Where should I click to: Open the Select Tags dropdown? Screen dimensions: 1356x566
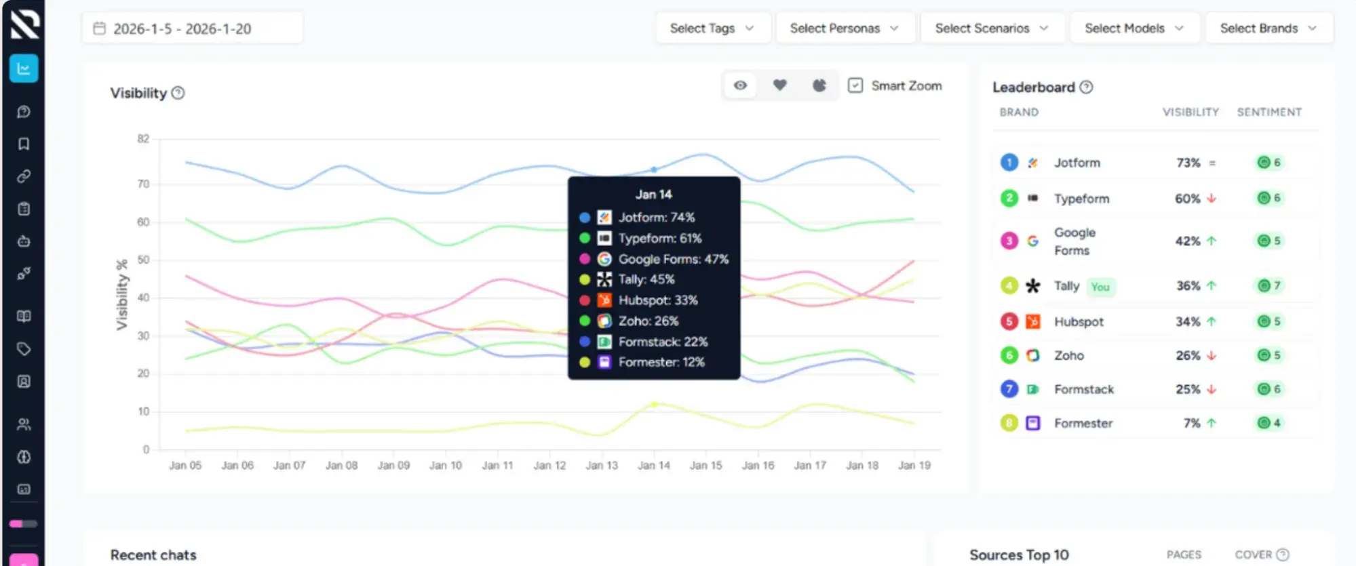[713, 28]
